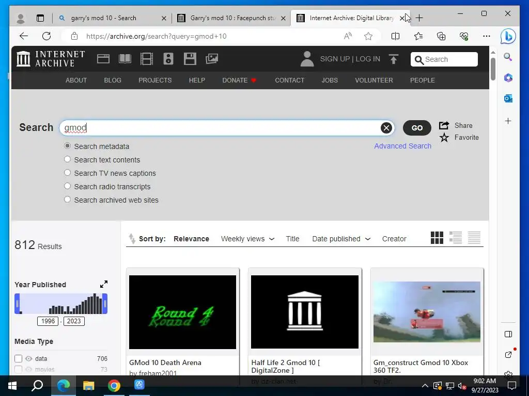Image resolution: width=529 pixels, height=396 pixels.
Task: Click the Internet Archive logo
Action: tap(51, 59)
